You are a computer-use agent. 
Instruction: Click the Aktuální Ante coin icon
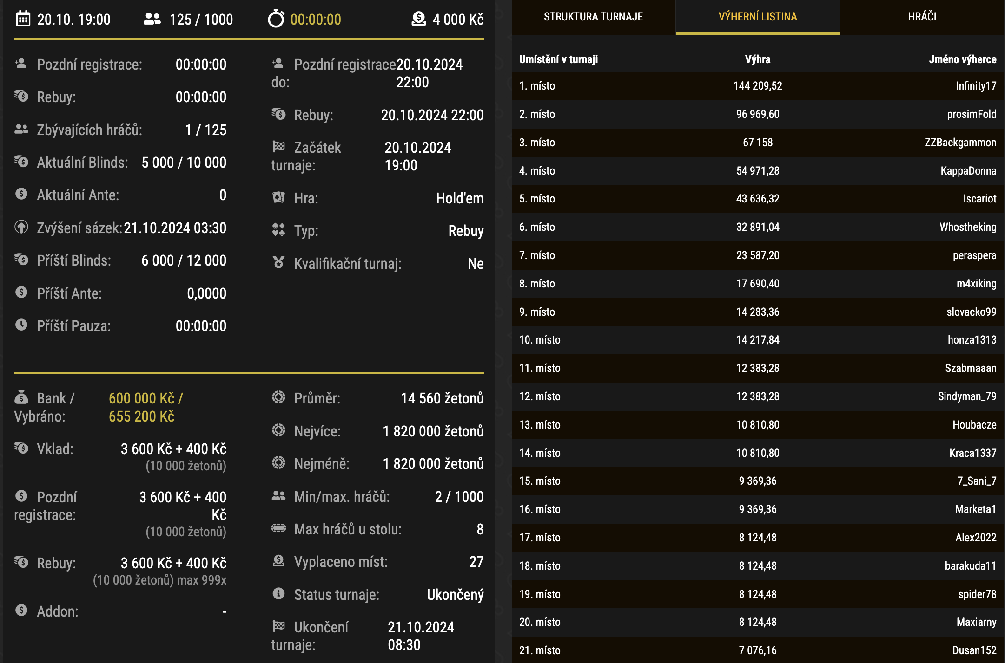click(x=21, y=194)
